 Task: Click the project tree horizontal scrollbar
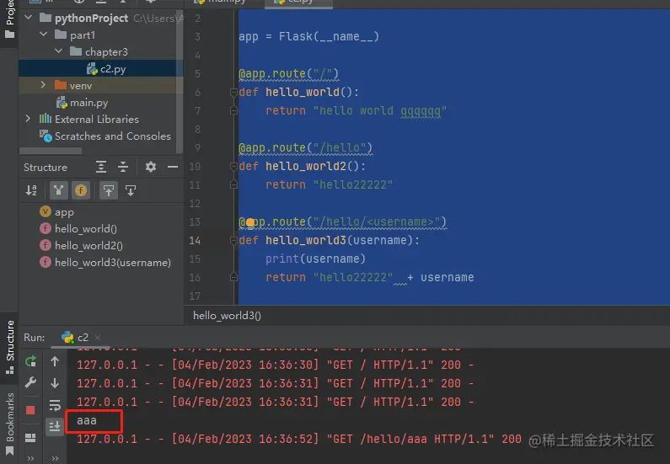tap(51, 151)
